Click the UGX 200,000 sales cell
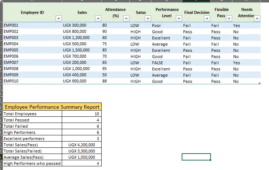Screen dimensions: 269x170 pos(82,62)
